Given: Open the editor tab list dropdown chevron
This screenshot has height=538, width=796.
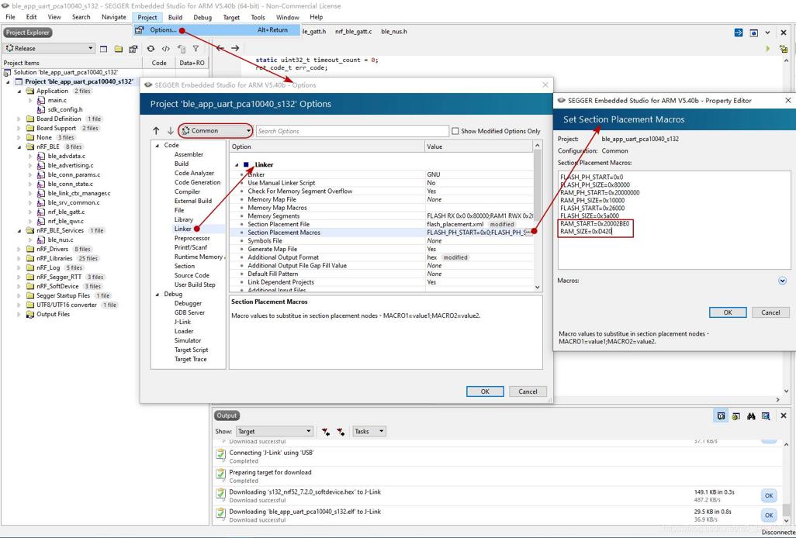Looking at the screenshot, I should 768,33.
